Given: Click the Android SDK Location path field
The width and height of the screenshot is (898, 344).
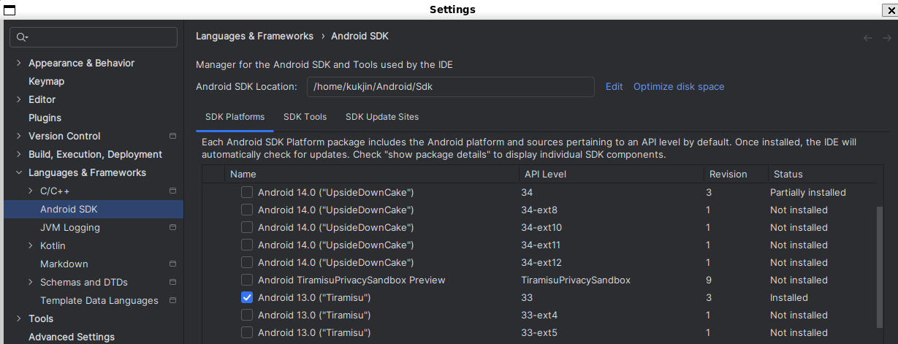Looking at the screenshot, I should tap(451, 86).
